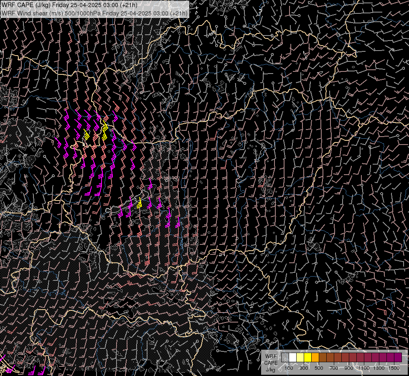
Task: Click the orange CAPE legend swatch
Action: pos(315,358)
